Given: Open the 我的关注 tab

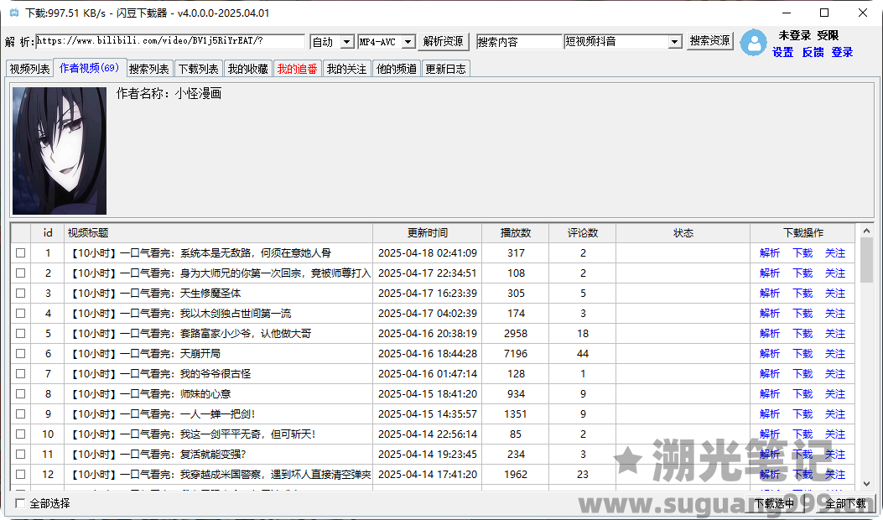Looking at the screenshot, I should pos(347,69).
